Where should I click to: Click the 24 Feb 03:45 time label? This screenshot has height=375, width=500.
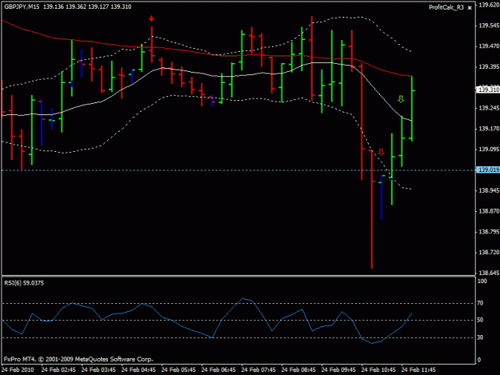click(x=98, y=370)
